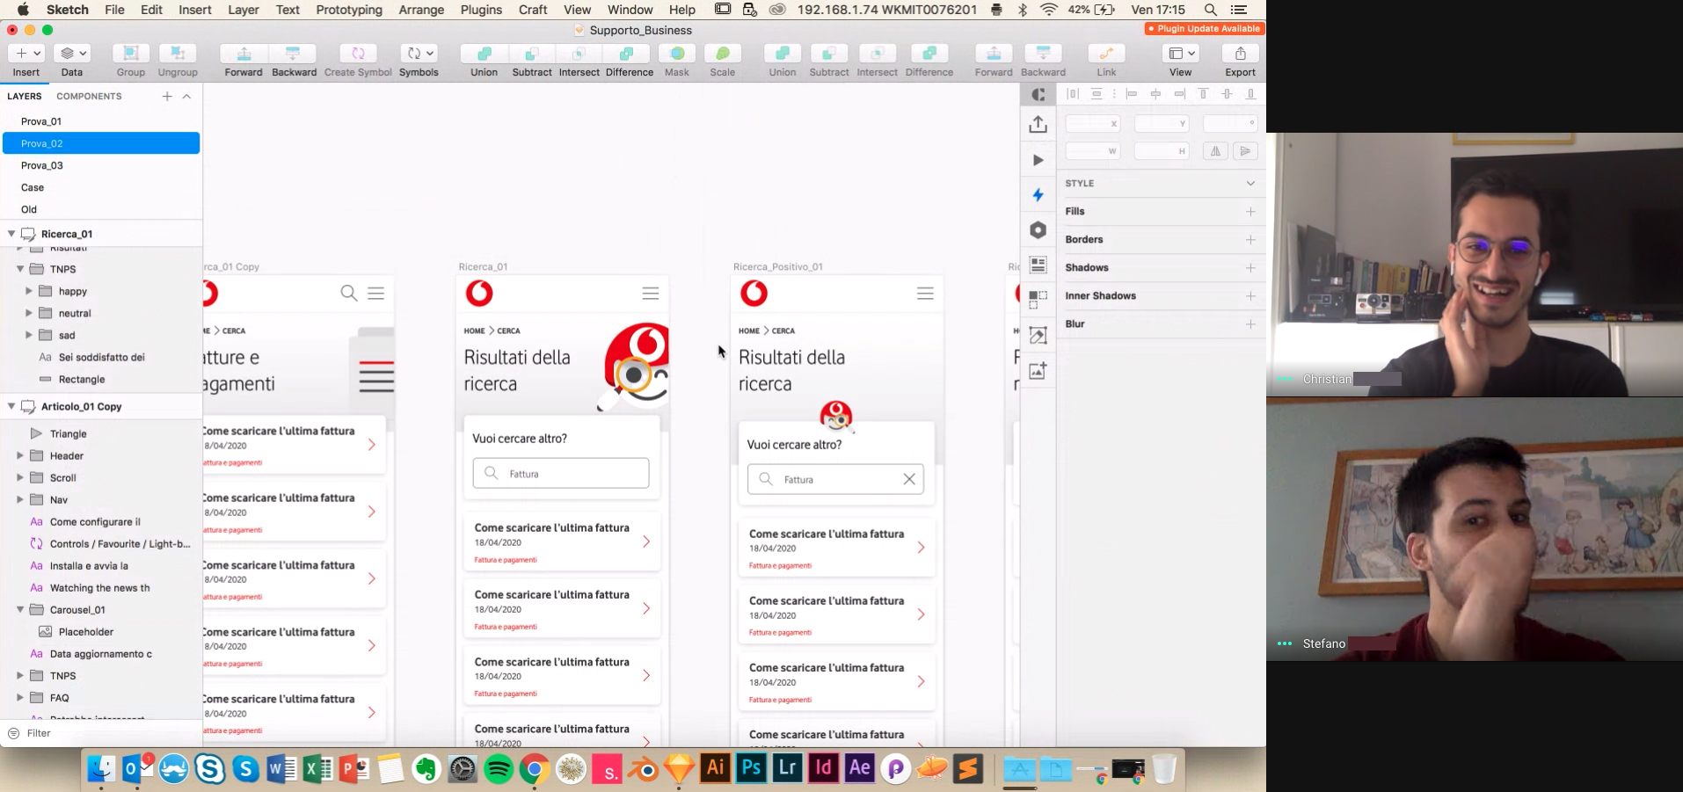Apply the first Intersect boolean operation
Screen dimensions: 1683x792
pos(579,54)
